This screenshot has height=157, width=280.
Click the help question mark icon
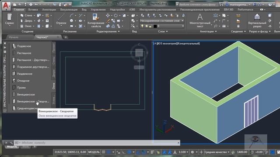click(270, 4)
